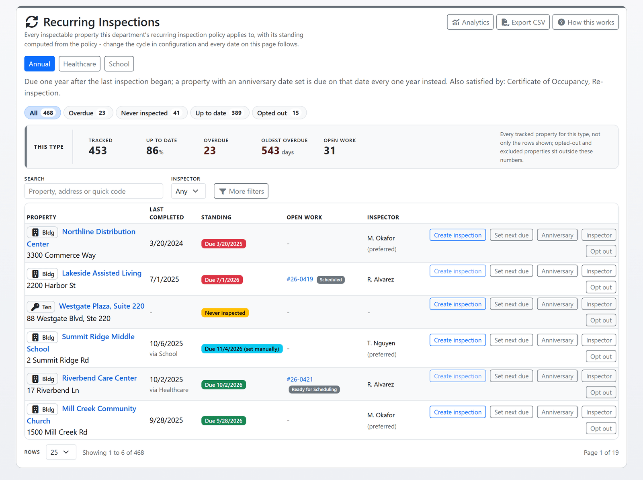
Task: Open Westgate Plaza, Suite 220 link
Action: coord(102,306)
